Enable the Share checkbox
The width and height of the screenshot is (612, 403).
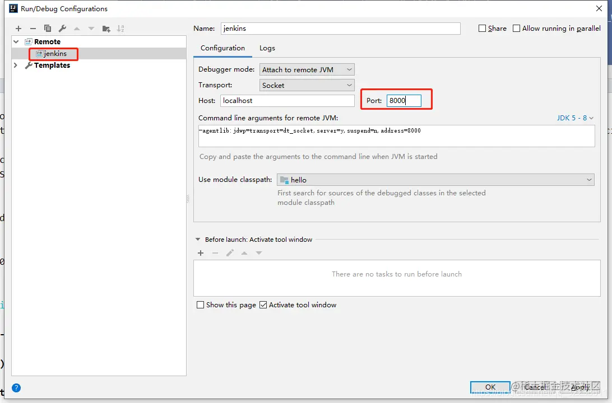tap(482, 29)
